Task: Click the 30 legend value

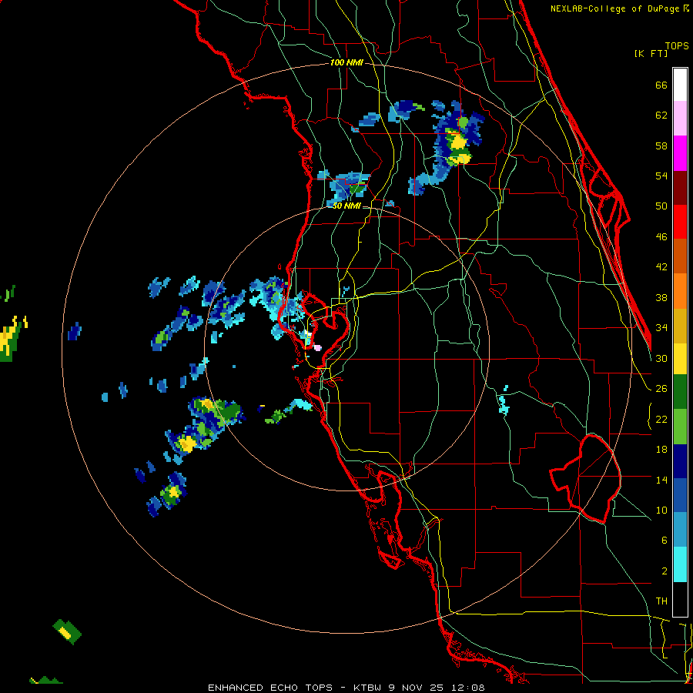Action: (661, 358)
